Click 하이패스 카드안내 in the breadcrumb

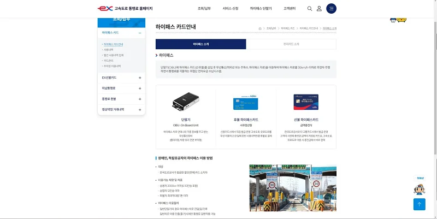click(x=309, y=28)
